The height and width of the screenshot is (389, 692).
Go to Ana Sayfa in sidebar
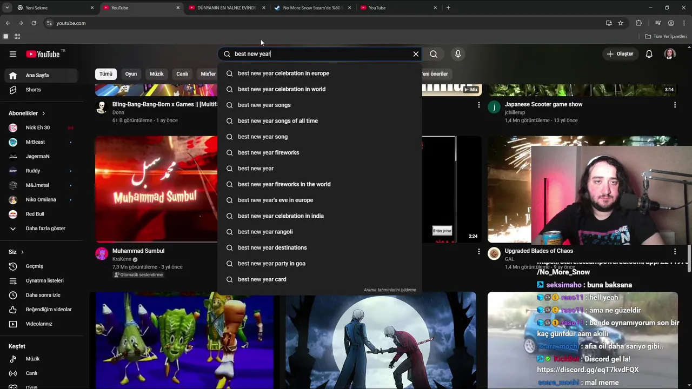(x=42, y=75)
